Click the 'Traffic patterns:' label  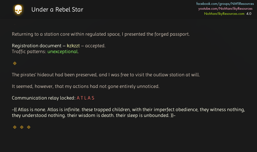click(29, 51)
